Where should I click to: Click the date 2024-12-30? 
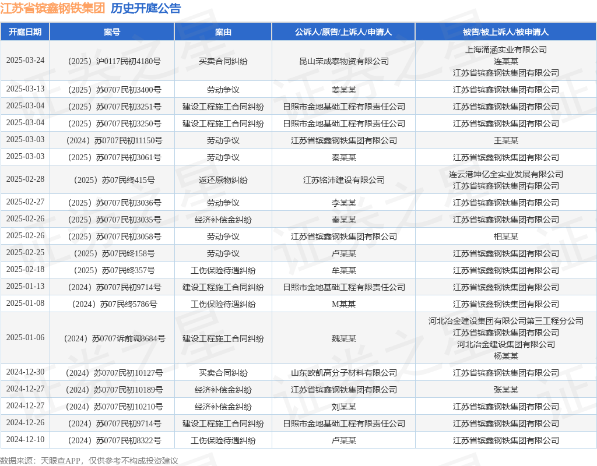click(x=25, y=372)
